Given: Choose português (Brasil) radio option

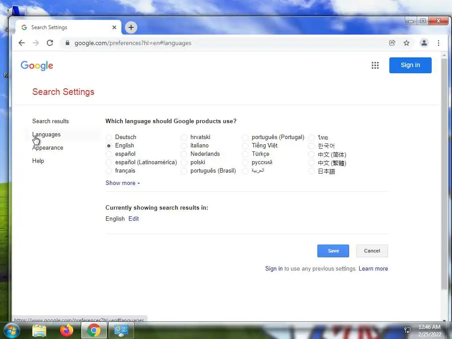Looking at the screenshot, I should point(184,171).
